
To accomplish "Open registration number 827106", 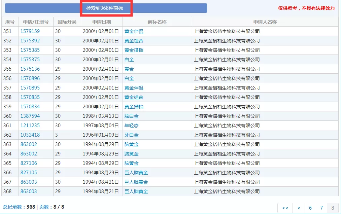I will (29, 163).
